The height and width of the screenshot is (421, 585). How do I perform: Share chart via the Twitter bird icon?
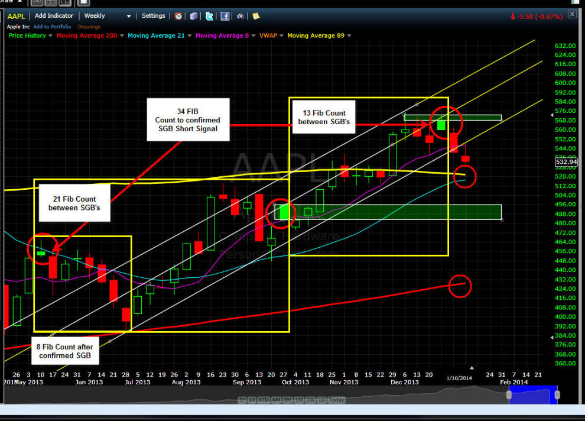[x=209, y=16]
